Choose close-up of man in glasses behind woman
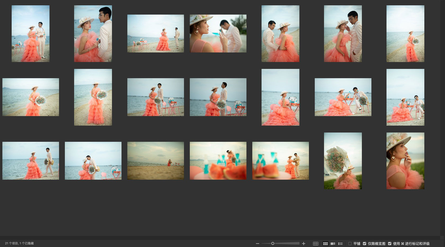Image resolution: width=445 pixels, height=247 pixels. coord(93,33)
